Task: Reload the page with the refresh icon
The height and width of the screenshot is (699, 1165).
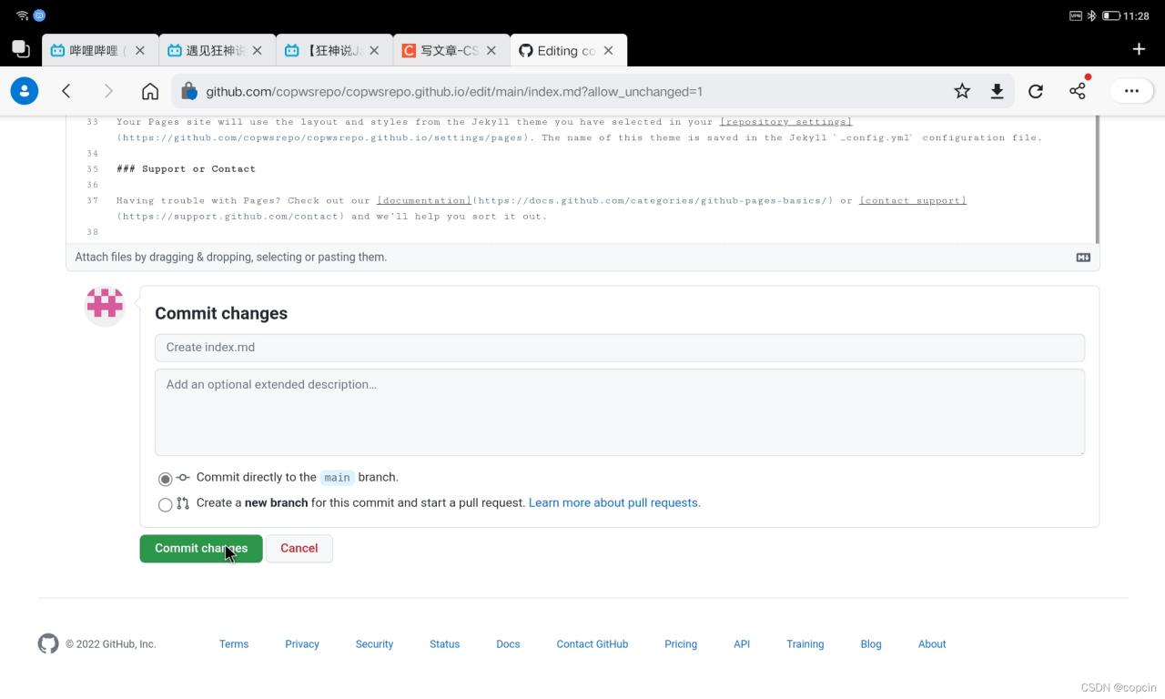Action: coord(1036,91)
